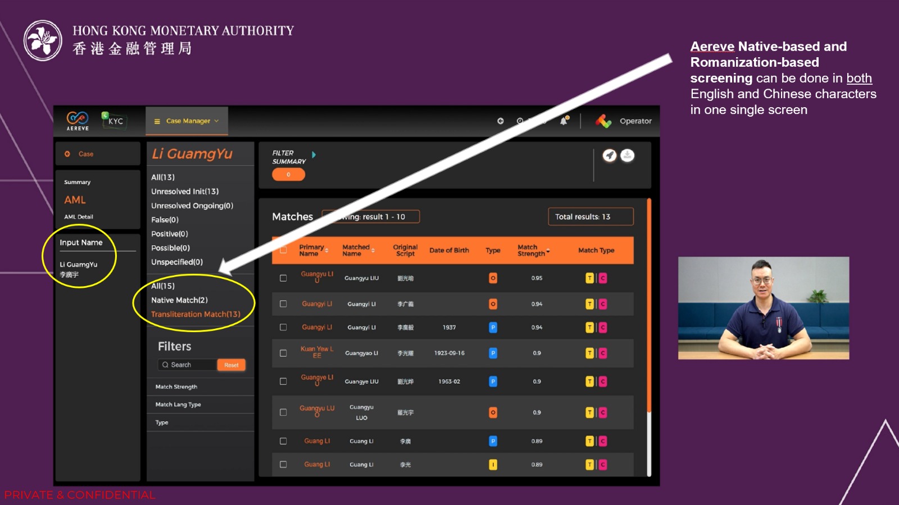Tick checkbox for the 1937 Guangyi LI row
Image resolution: width=899 pixels, height=505 pixels.
283,328
